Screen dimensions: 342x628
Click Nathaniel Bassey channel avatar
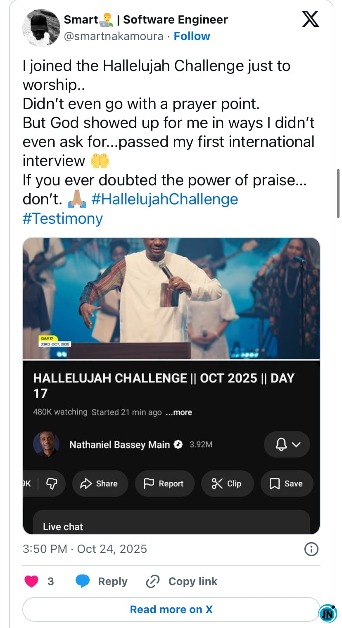point(46,444)
